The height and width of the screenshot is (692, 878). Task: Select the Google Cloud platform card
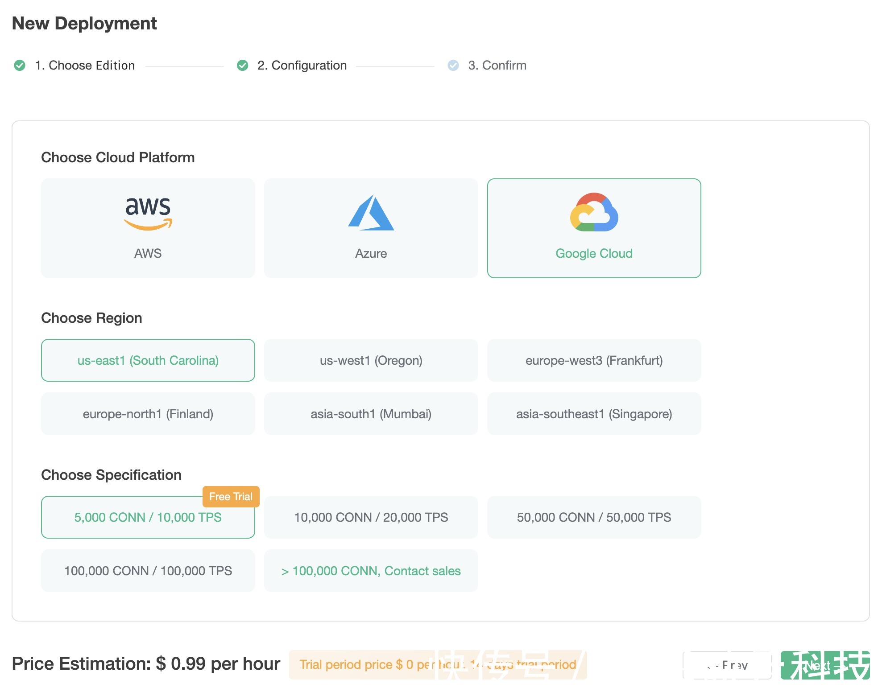point(594,228)
